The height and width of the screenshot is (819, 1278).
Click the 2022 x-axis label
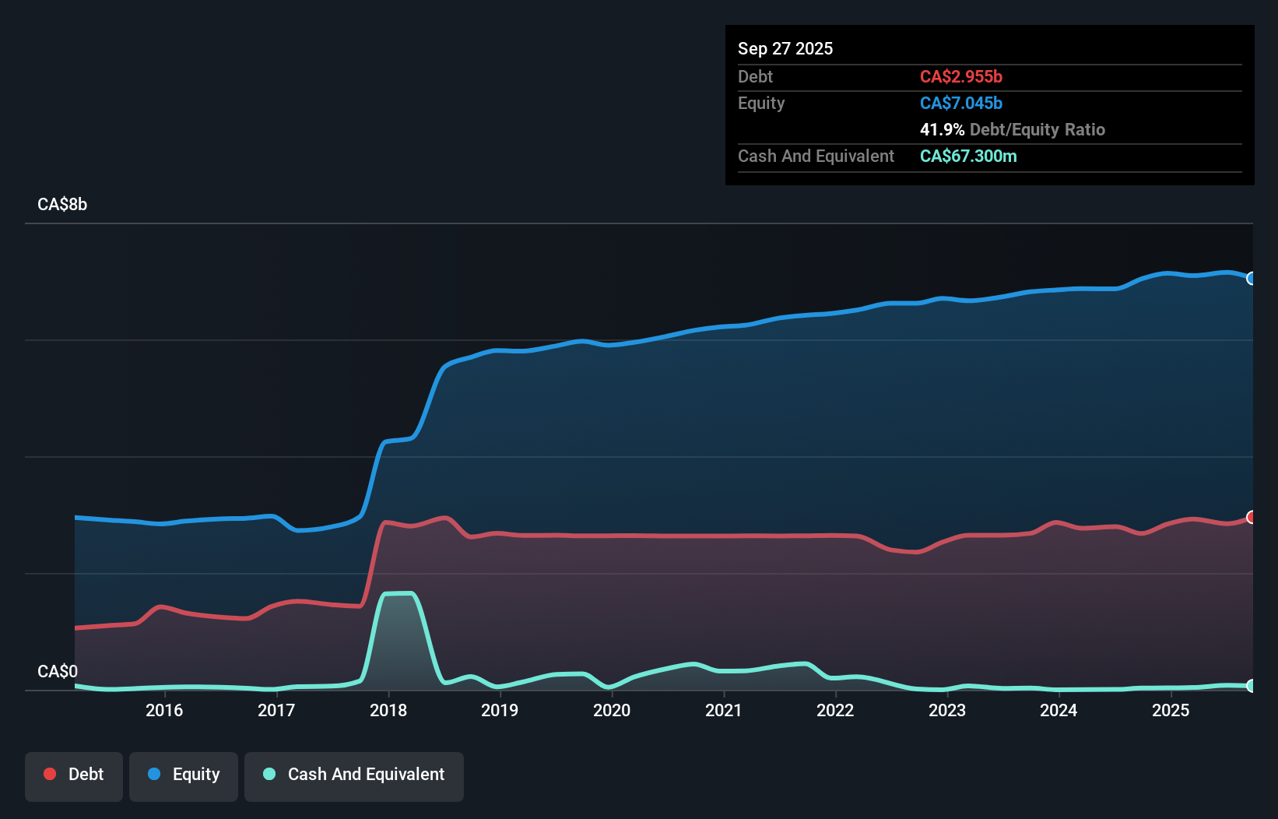pyautogui.click(x=835, y=710)
